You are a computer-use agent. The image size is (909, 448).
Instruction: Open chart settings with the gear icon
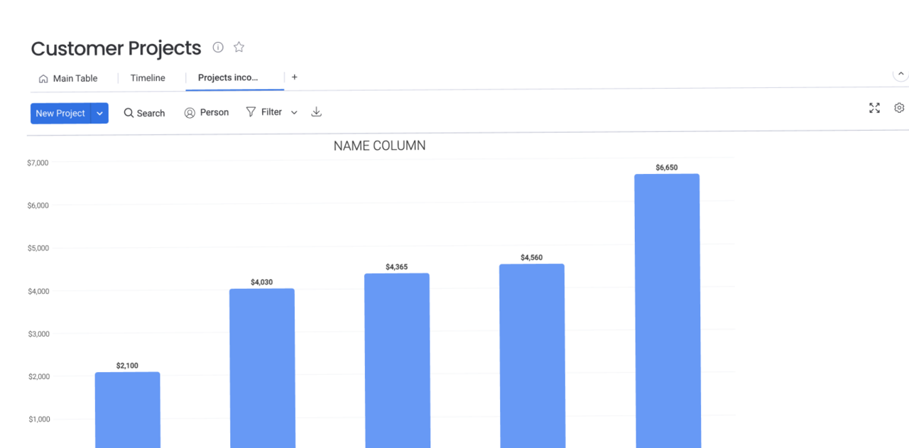[x=899, y=108]
